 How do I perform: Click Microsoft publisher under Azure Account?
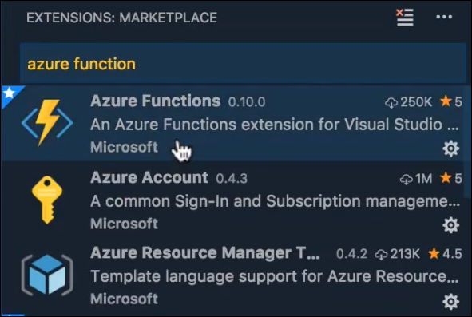pos(124,224)
